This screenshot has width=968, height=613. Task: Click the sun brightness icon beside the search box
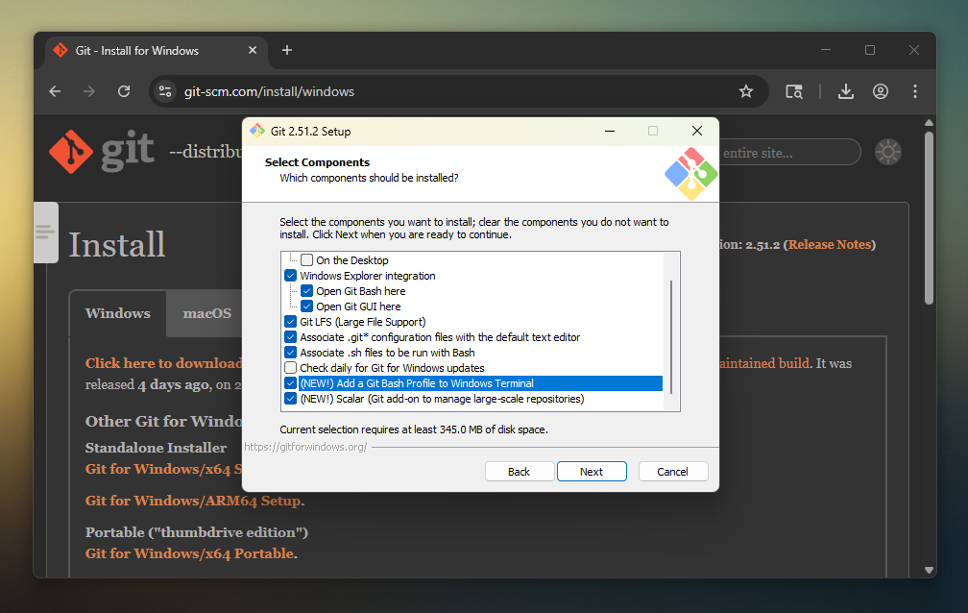(887, 151)
